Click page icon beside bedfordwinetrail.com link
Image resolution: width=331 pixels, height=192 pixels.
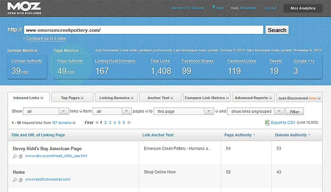pyautogui.click(x=21, y=180)
